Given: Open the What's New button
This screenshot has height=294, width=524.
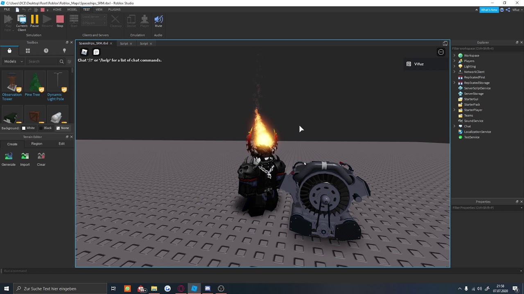Looking at the screenshot, I should pyautogui.click(x=489, y=10).
